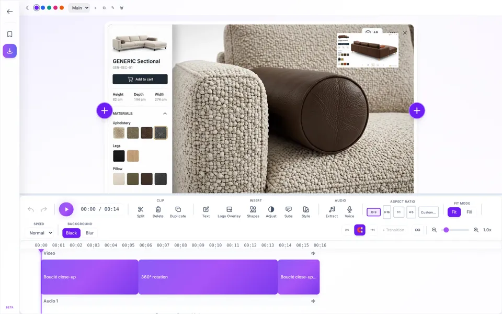Image resolution: width=502 pixels, height=314 pixels.
Task: Duplicate the selected clip
Action: [178, 212]
